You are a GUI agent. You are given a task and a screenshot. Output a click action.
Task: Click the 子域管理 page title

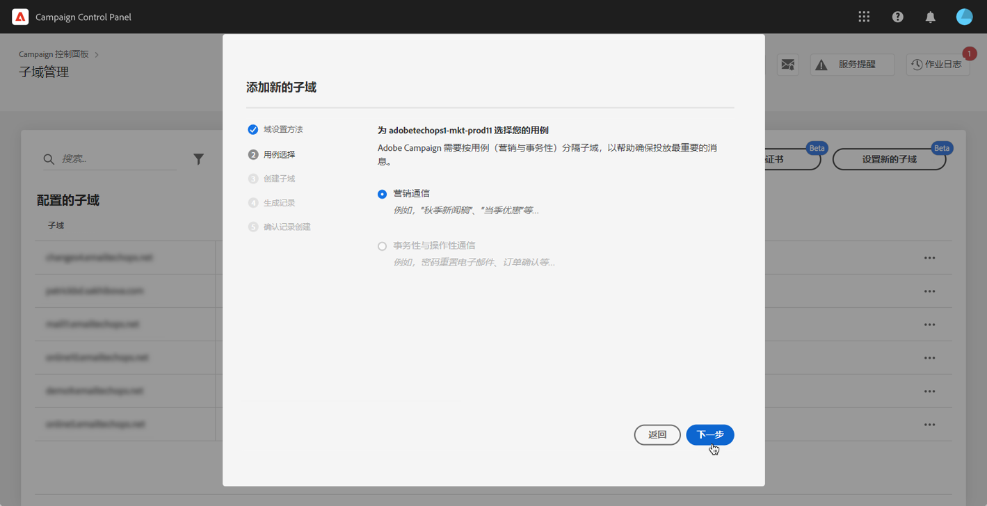coord(44,72)
